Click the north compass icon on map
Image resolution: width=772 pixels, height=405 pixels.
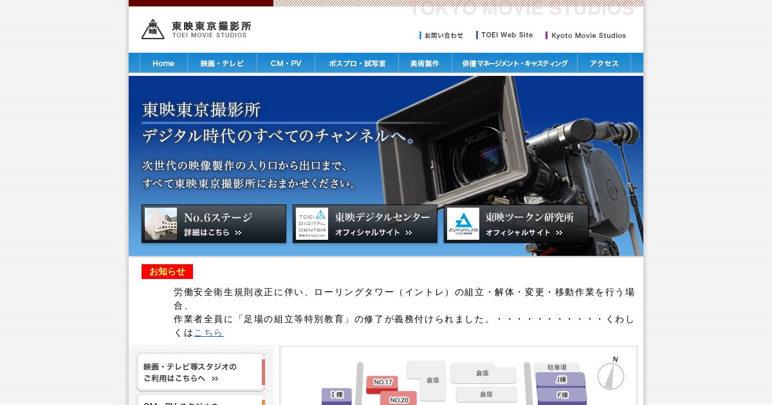click(611, 373)
